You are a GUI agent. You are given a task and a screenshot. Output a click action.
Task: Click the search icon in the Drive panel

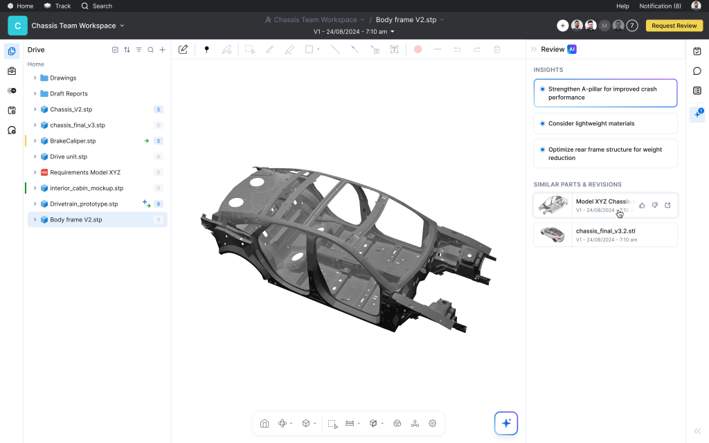150,49
